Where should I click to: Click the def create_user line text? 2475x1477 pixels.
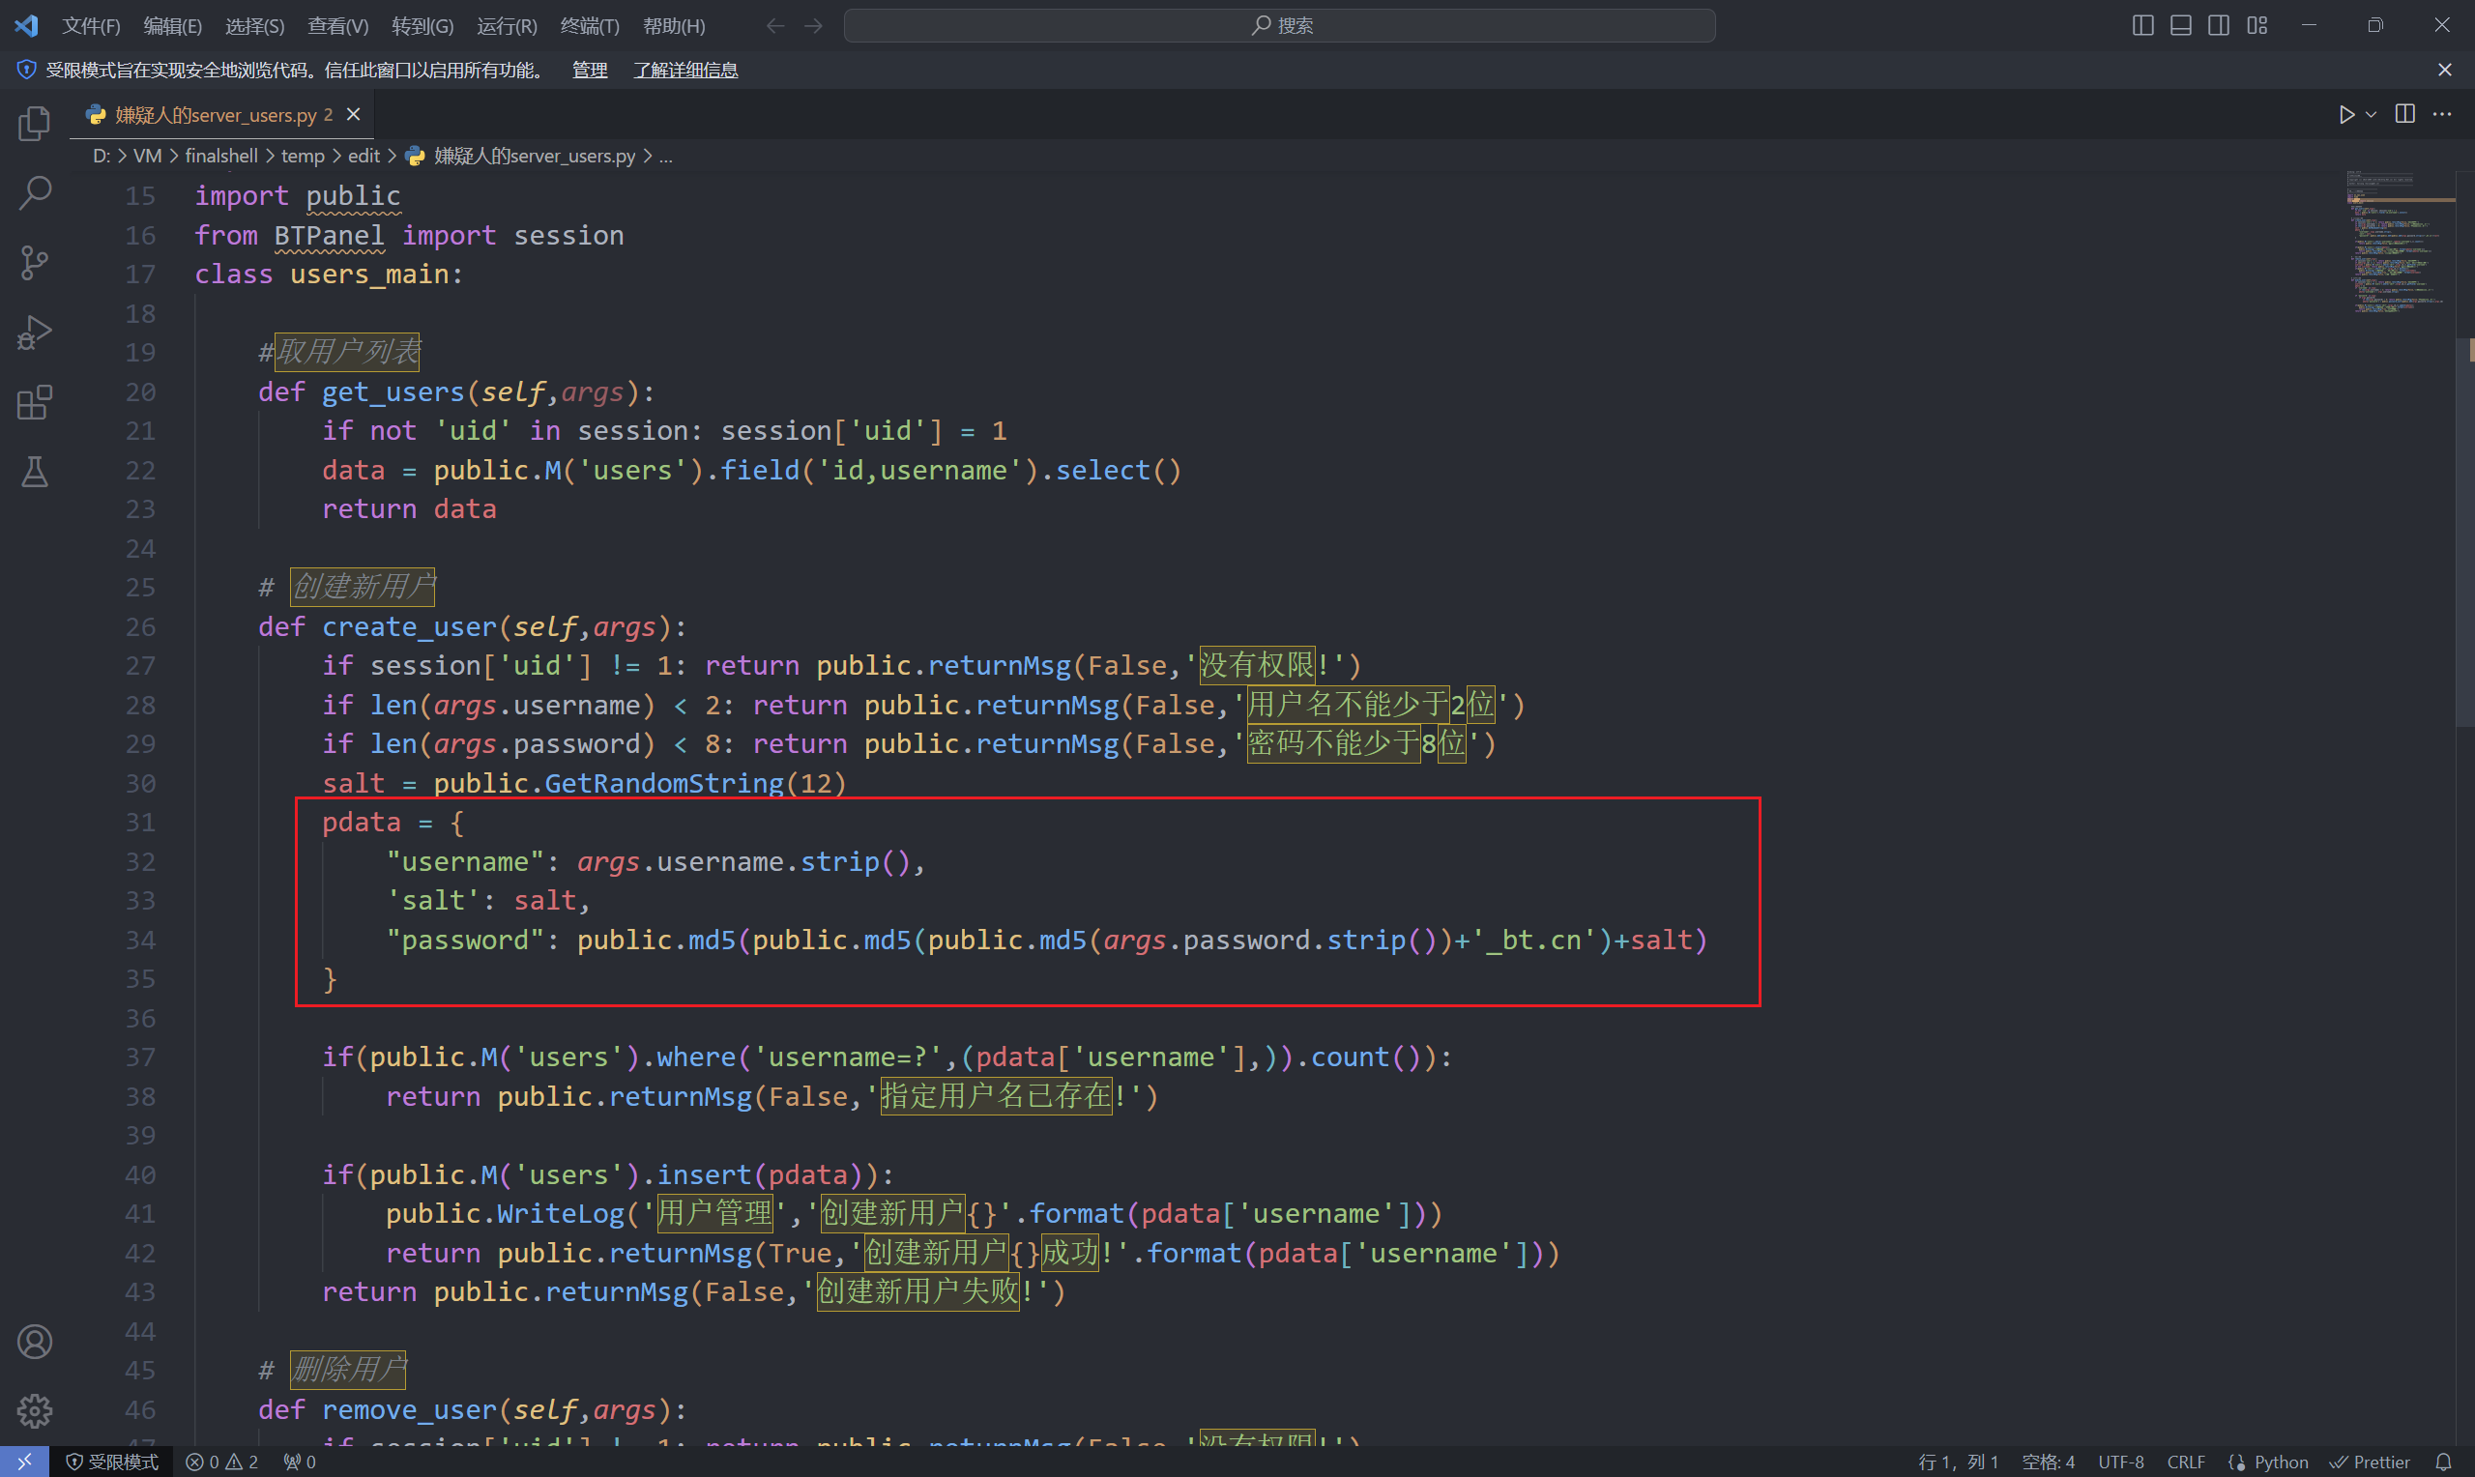click(x=472, y=627)
